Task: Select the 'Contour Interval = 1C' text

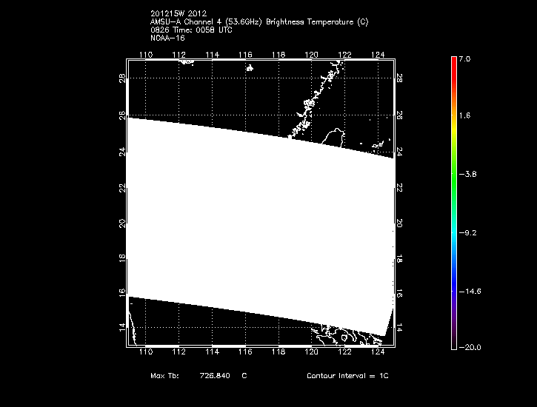Action: (x=347, y=375)
